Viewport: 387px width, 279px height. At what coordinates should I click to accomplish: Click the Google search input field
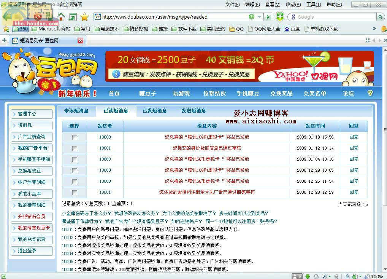pyautogui.click(x=336, y=17)
